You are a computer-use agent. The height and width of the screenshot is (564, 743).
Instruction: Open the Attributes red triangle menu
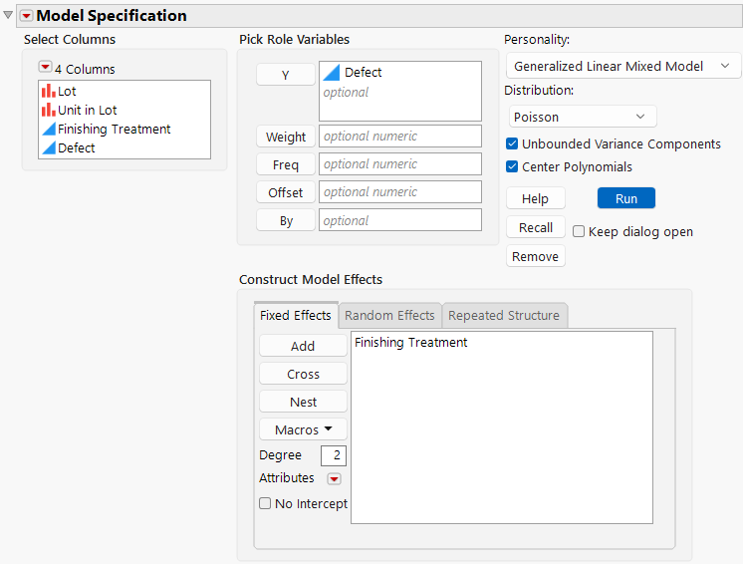pyautogui.click(x=334, y=478)
